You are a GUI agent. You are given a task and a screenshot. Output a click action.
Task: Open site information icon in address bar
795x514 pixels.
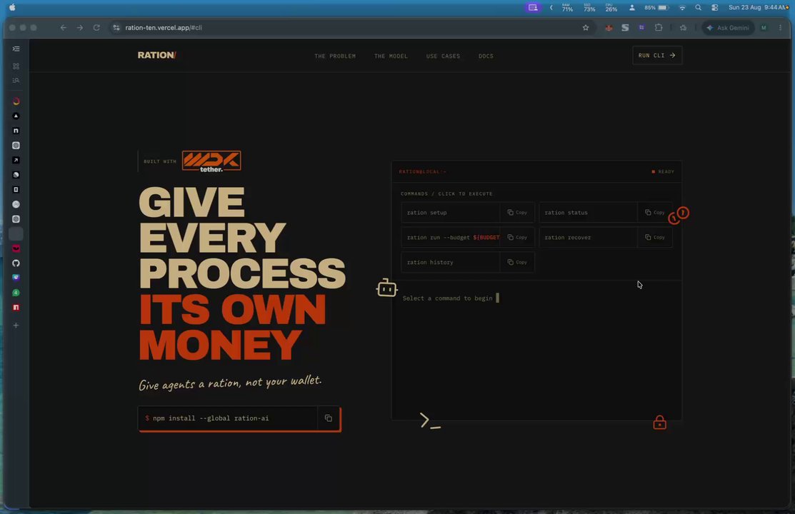pyautogui.click(x=116, y=28)
